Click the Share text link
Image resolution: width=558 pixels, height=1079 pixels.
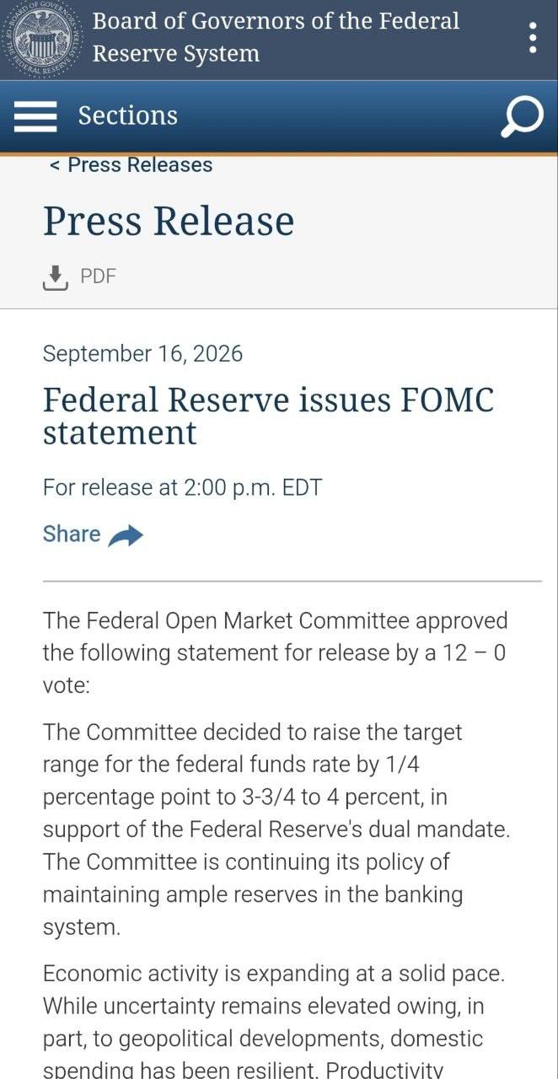[72, 534]
